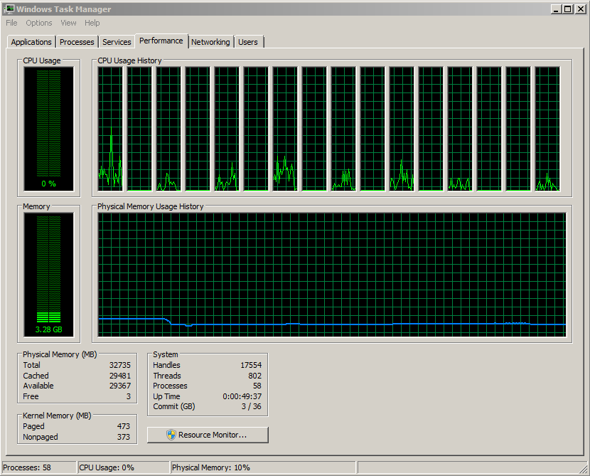Click the 'System' group label
The image size is (590, 476).
(165, 355)
